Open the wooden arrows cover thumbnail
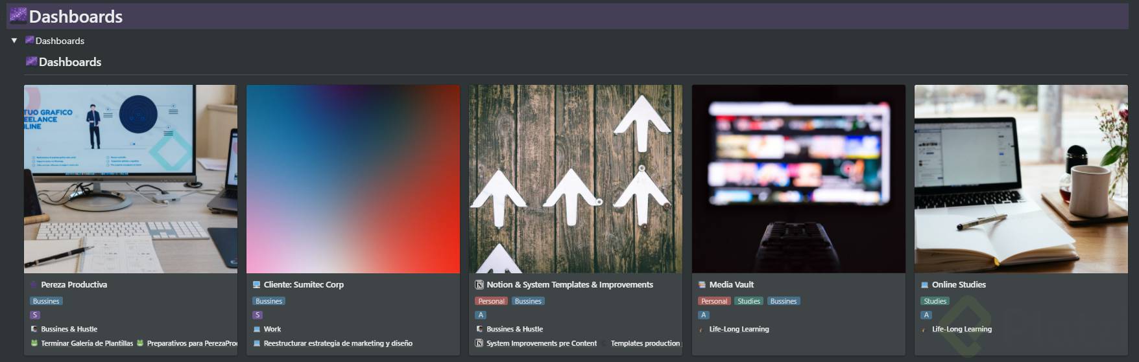 [x=575, y=179]
